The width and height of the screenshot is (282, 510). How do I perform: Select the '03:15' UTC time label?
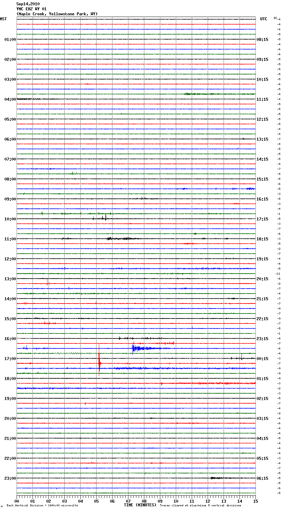(x=262, y=419)
